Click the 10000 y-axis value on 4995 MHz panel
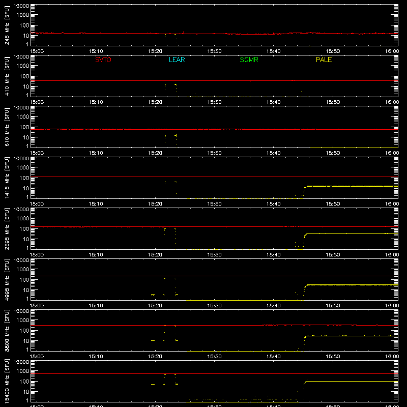407x407 pixels. [x=21, y=260]
